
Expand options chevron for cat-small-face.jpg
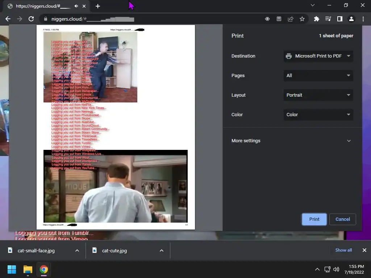[77, 250]
